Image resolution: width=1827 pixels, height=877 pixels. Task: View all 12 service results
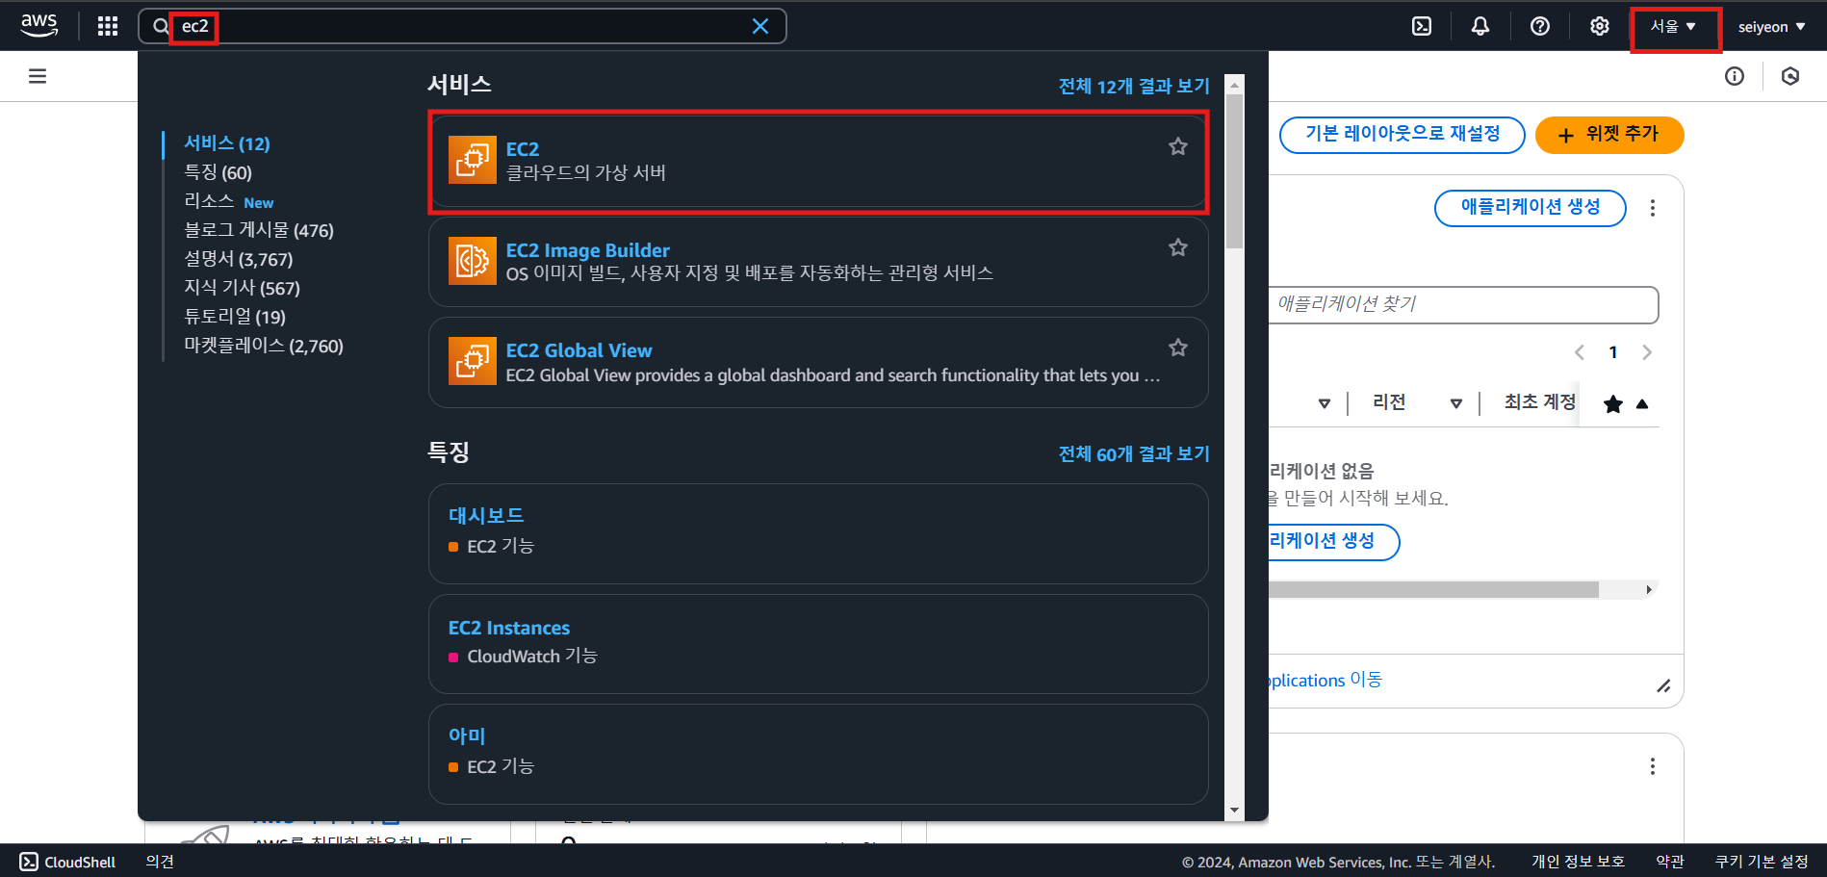[1134, 87]
